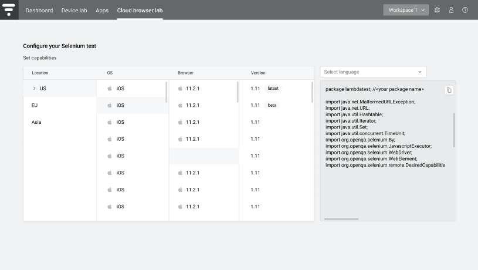This screenshot has height=270, width=478.
Task: Click the import org.openqa.selenium.WebDriver; line
Action: click(x=368, y=152)
